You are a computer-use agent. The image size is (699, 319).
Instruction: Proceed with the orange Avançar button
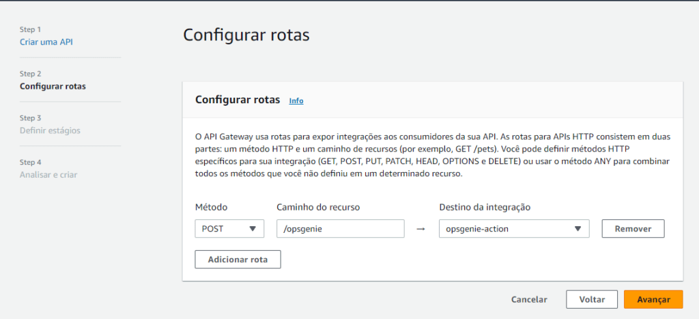click(x=653, y=299)
